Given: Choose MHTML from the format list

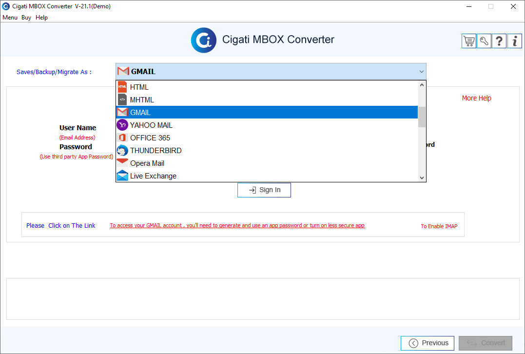Looking at the screenshot, I should (267, 100).
